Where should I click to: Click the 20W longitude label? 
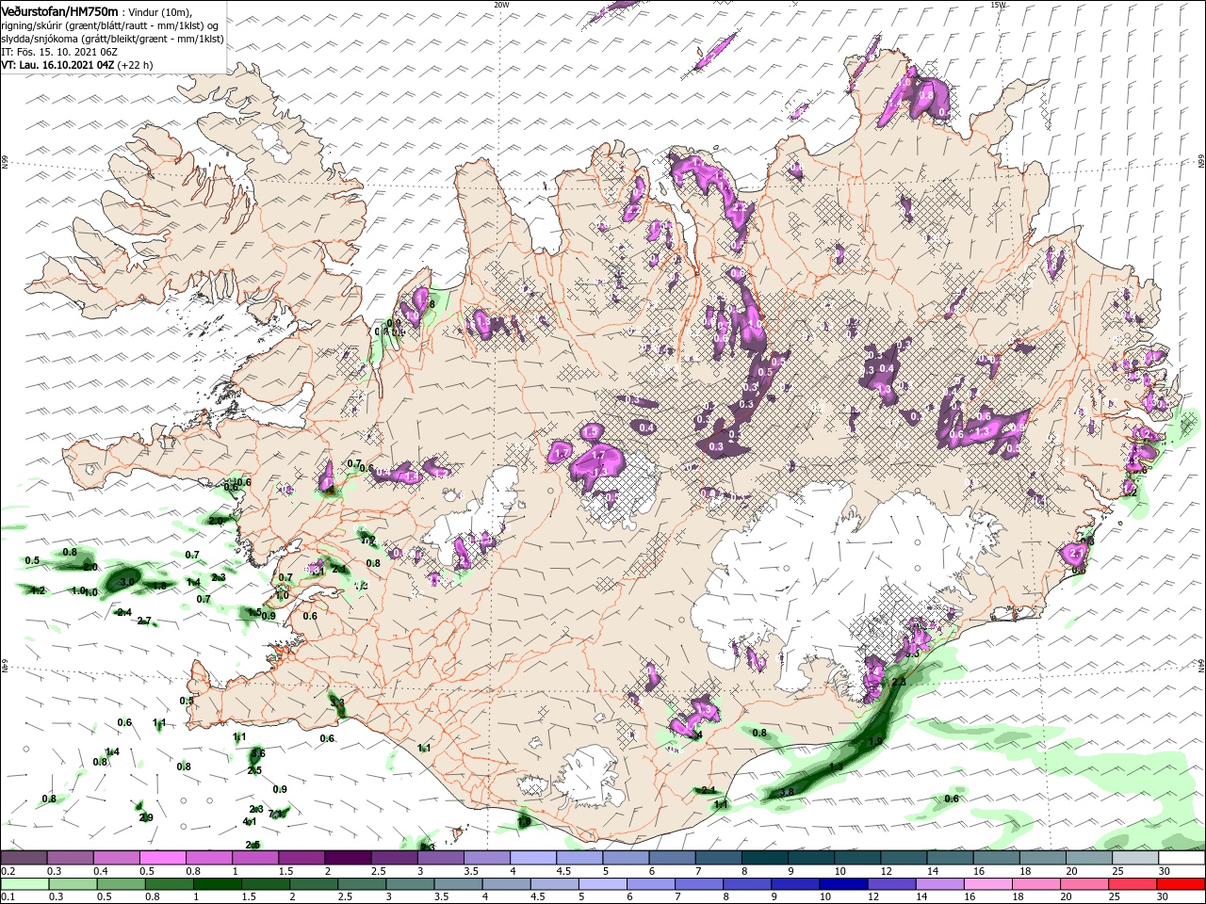pos(500,5)
